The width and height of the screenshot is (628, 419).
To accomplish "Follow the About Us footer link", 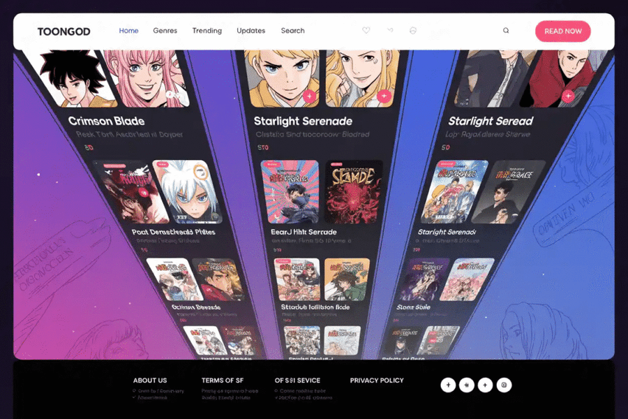I will tap(150, 381).
